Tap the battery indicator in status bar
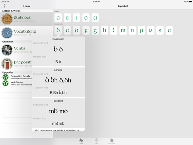193x145 pixels. pyautogui.click(x=190, y=2)
